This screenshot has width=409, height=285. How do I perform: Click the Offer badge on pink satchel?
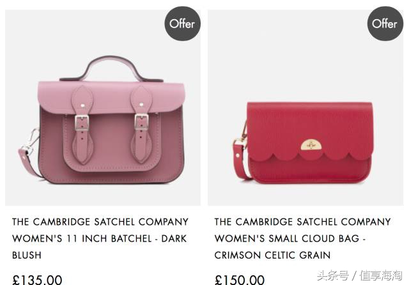tap(182, 24)
